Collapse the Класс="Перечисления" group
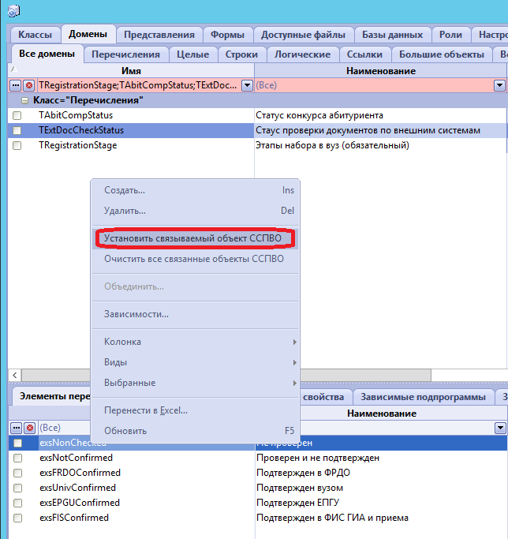This screenshot has width=508, height=539. (x=24, y=101)
